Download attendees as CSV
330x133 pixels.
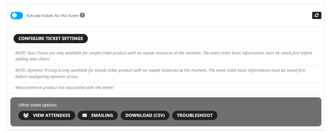145,115
